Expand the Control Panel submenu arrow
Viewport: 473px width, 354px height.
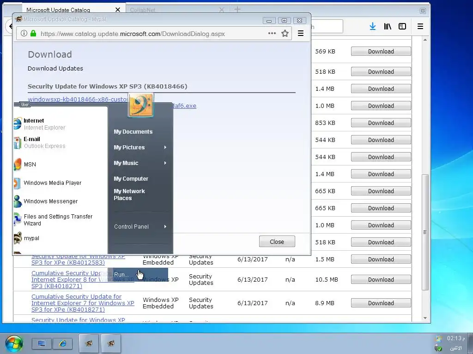coord(165,227)
